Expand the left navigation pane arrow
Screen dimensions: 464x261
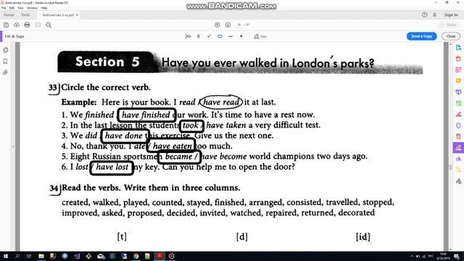[x=13, y=146]
